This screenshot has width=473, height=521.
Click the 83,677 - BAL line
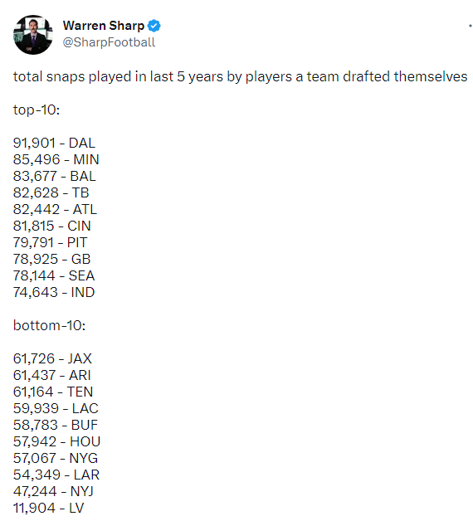click(x=55, y=177)
